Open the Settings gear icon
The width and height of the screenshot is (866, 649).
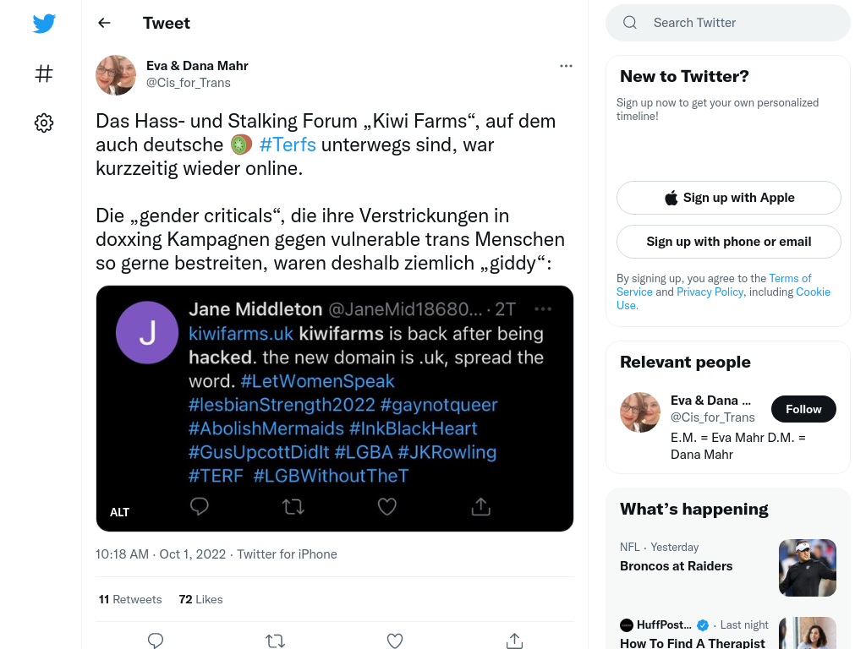(44, 123)
